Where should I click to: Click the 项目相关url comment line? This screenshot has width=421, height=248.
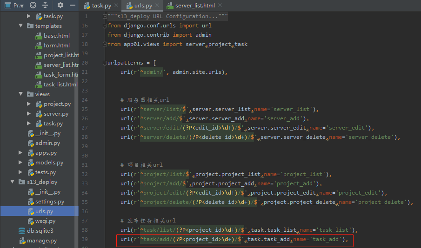click(x=141, y=165)
